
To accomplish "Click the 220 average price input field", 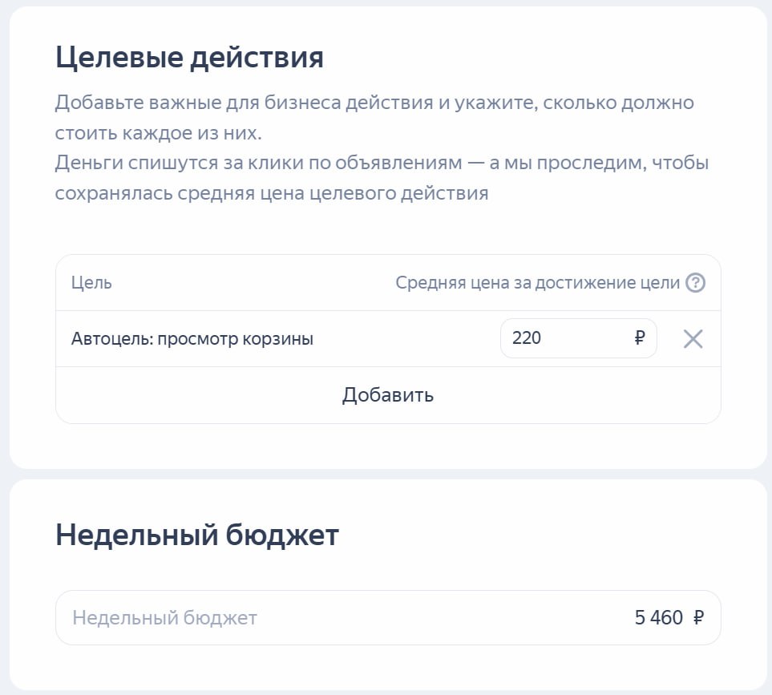I will 579,338.
